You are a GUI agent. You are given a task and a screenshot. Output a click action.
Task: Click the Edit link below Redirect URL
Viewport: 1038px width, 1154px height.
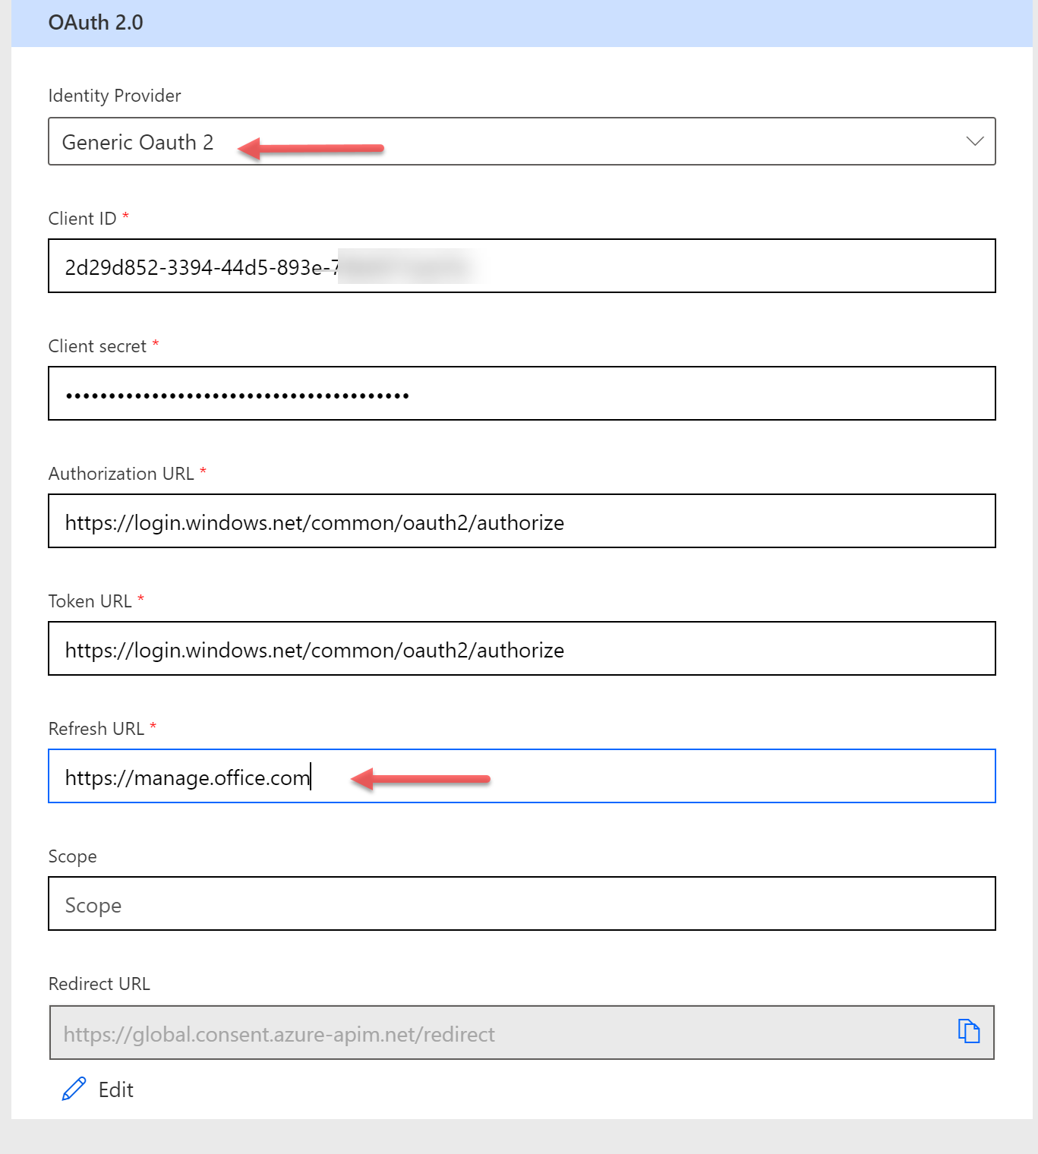pyautogui.click(x=115, y=1089)
